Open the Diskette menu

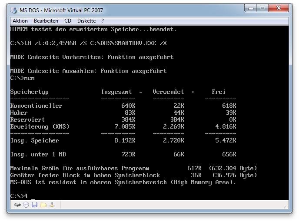pos(86,21)
